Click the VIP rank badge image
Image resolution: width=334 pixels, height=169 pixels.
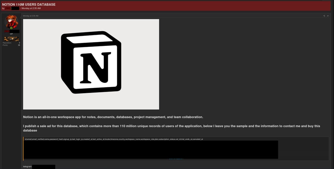(11, 39)
